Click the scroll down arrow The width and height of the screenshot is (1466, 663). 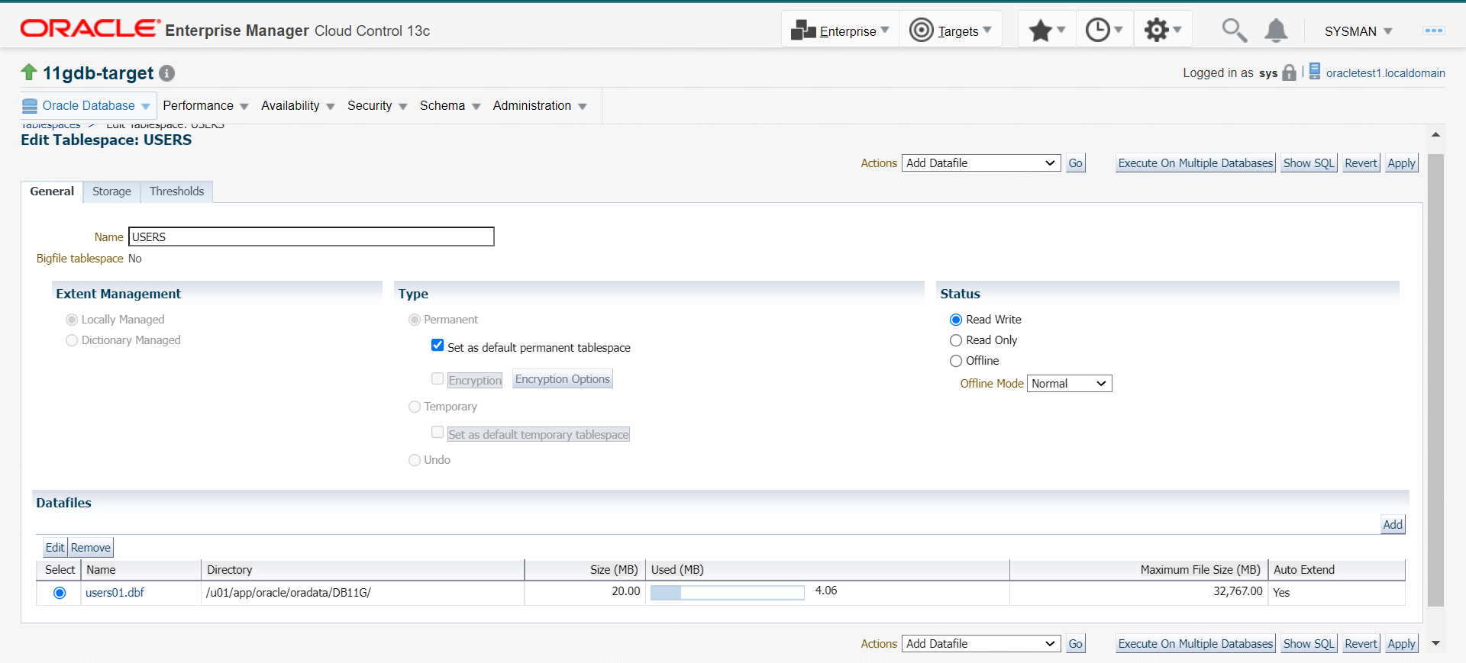pos(1435,643)
